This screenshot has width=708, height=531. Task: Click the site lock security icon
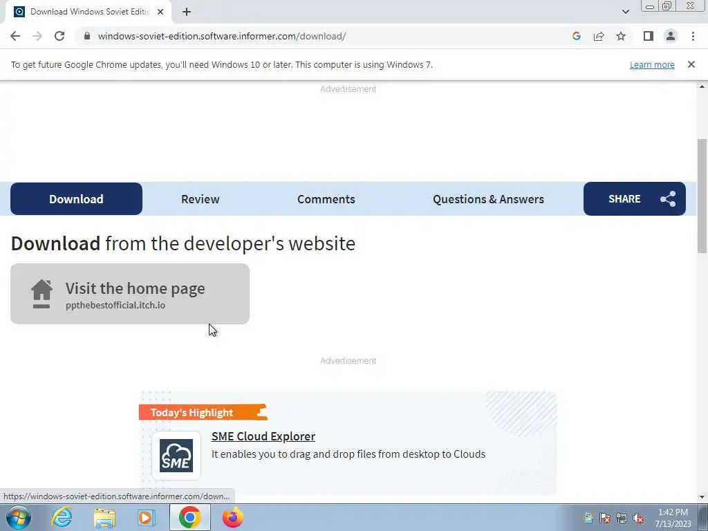click(x=87, y=36)
